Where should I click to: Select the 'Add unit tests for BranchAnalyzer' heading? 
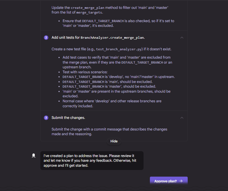coord(98,38)
